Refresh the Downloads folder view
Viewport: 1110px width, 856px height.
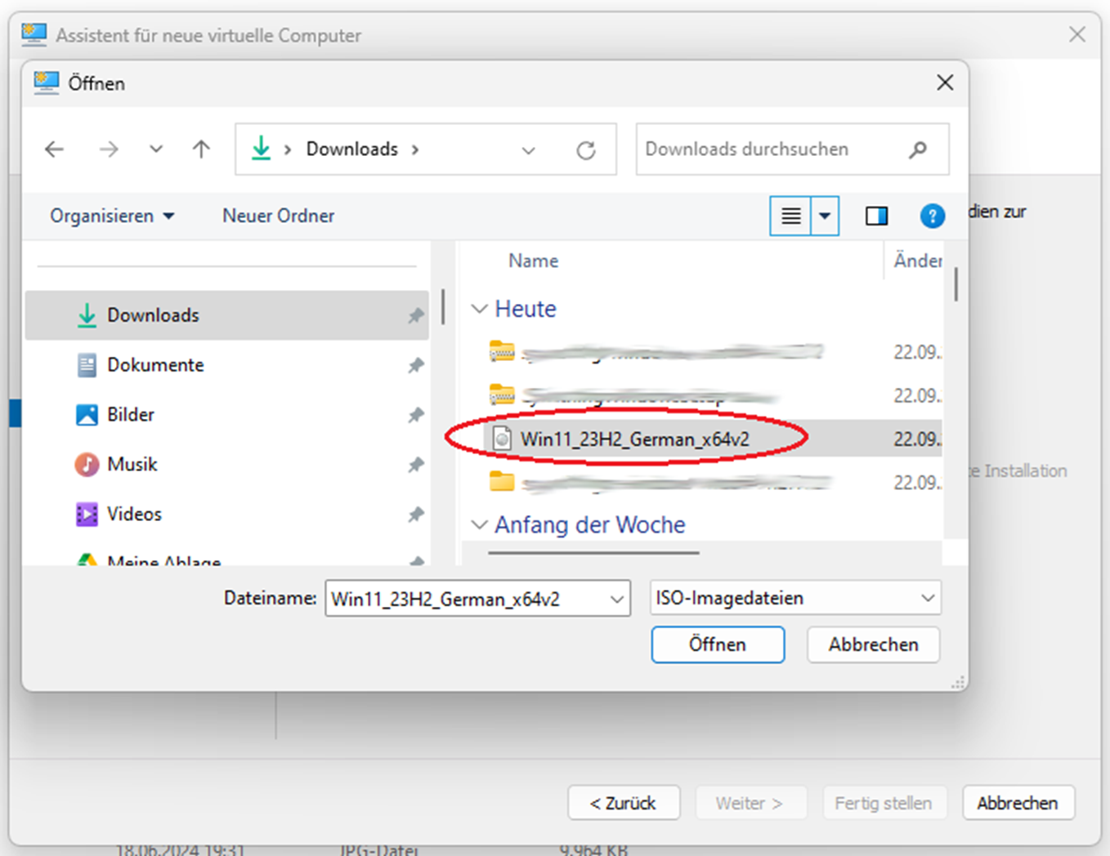586,150
